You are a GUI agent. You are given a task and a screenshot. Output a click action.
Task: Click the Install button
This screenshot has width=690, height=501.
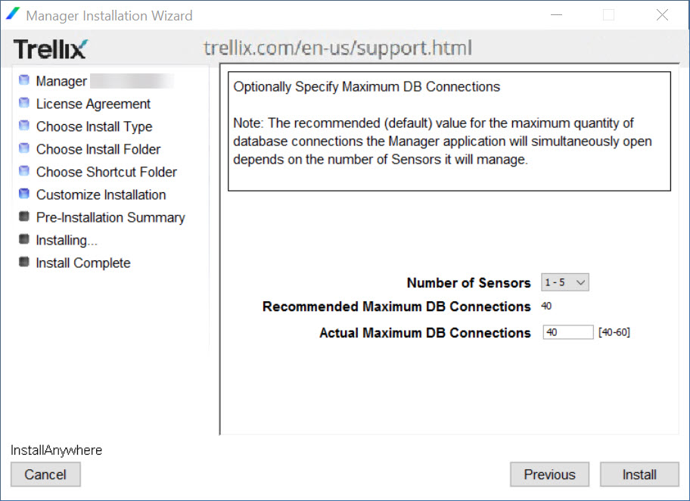coord(639,475)
